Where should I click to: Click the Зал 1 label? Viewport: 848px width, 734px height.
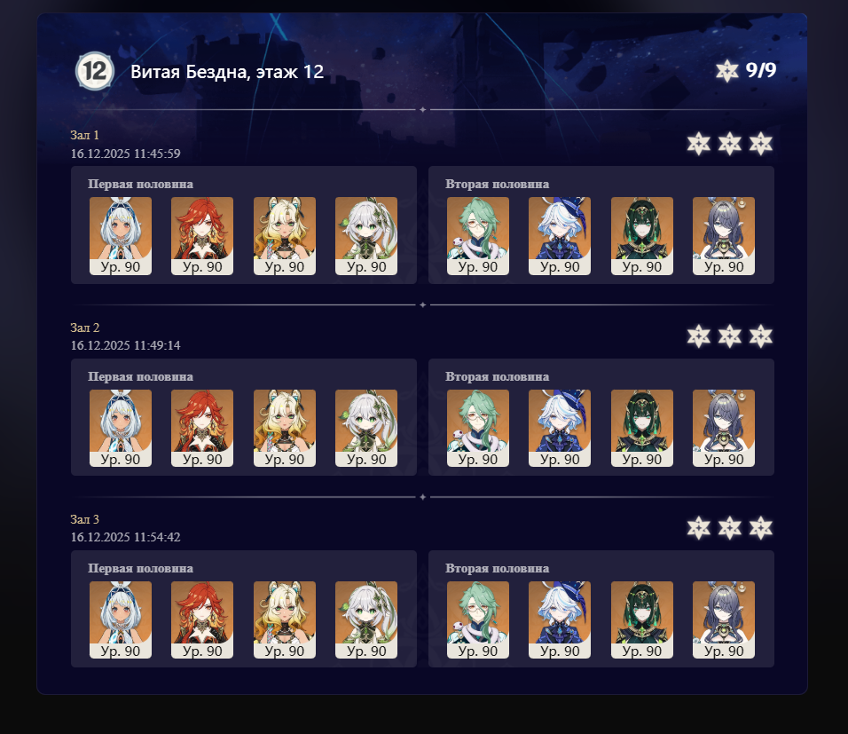pos(85,135)
